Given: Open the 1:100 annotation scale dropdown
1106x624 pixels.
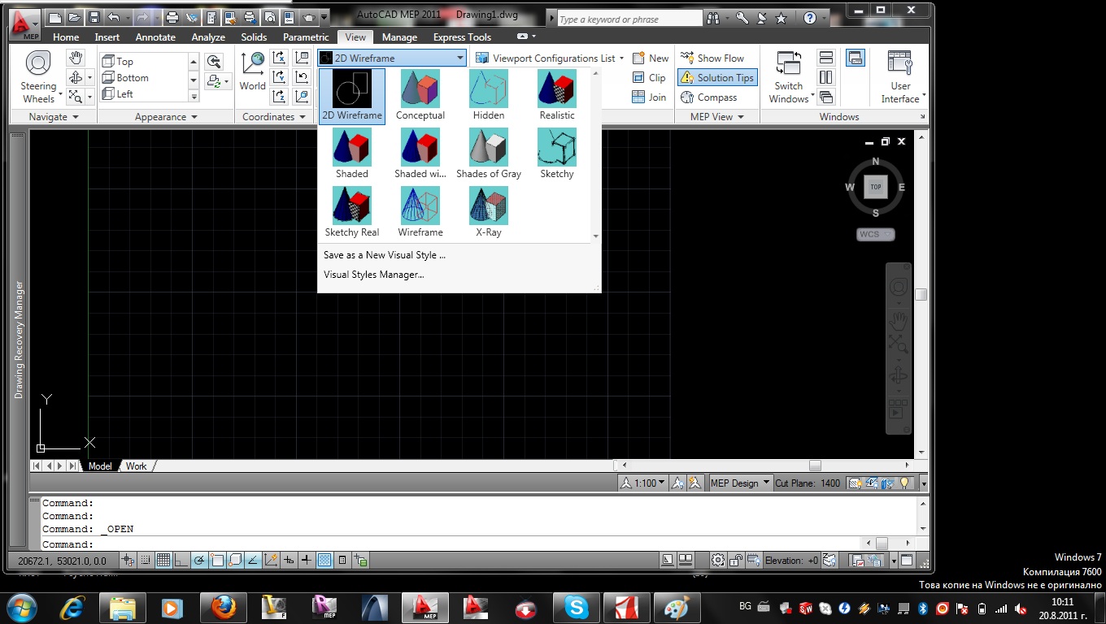Looking at the screenshot, I should coord(650,483).
